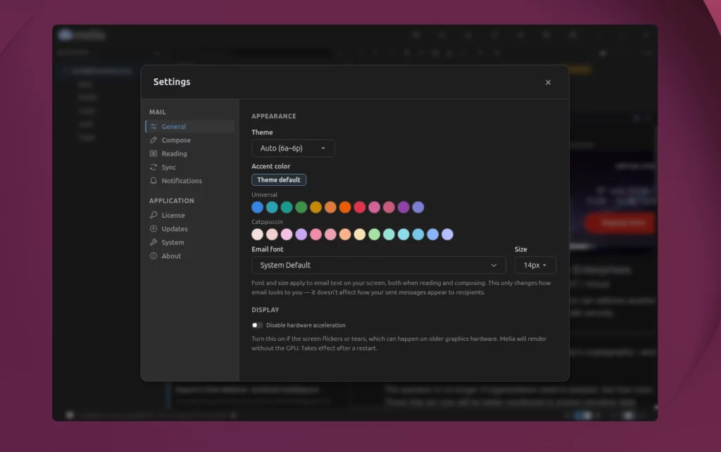Pick the pale green Catppuccin swatch
Image resolution: width=721 pixels, height=452 pixels.
(375, 234)
